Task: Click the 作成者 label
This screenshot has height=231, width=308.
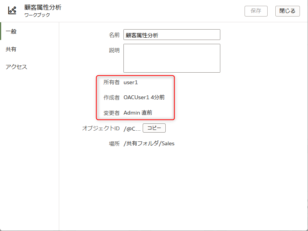Action: 112,97
